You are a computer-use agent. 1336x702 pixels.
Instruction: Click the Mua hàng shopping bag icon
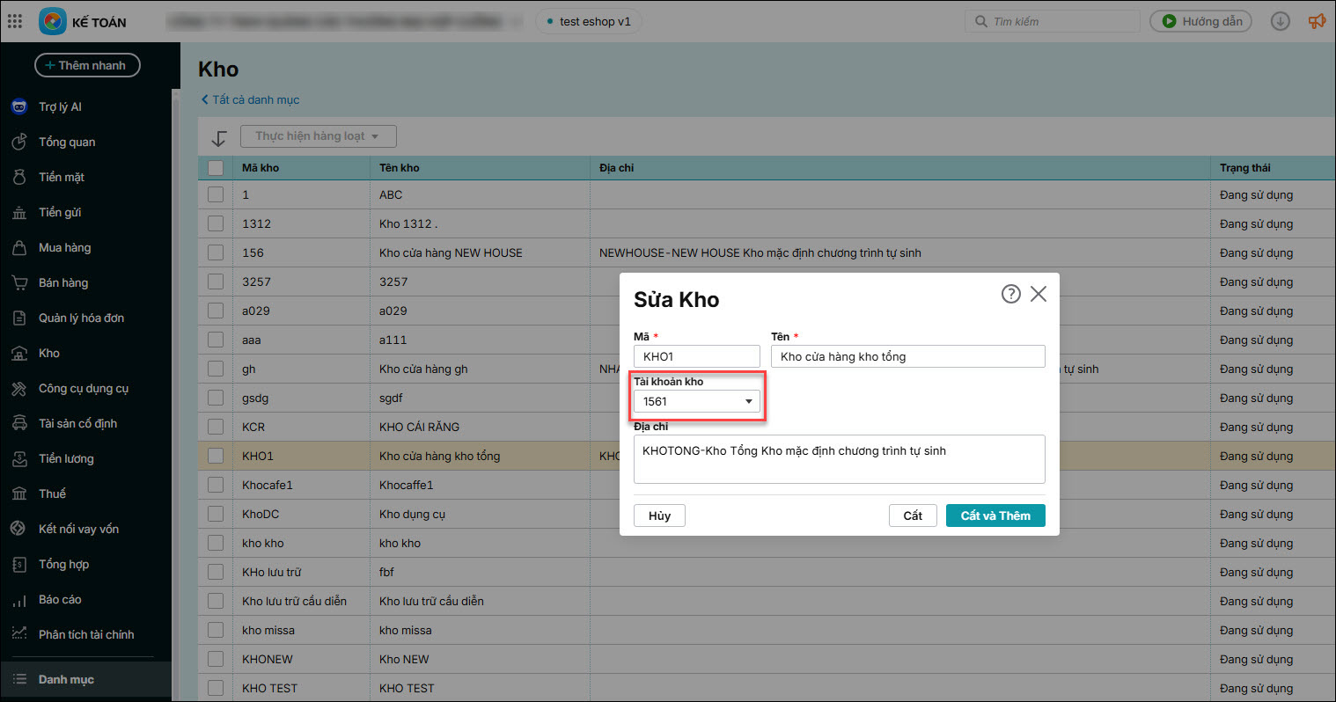click(19, 247)
